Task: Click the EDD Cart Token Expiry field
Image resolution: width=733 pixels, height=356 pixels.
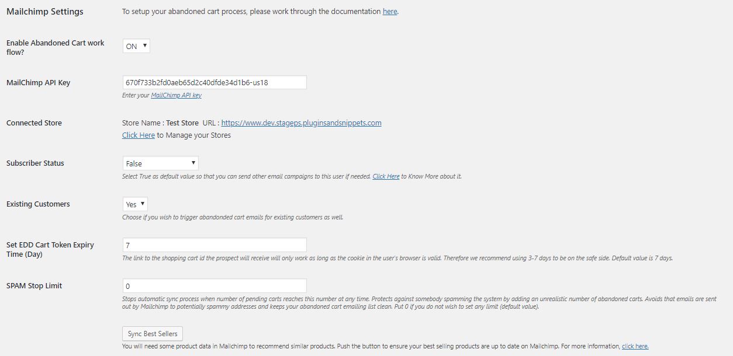Action: 215,245
